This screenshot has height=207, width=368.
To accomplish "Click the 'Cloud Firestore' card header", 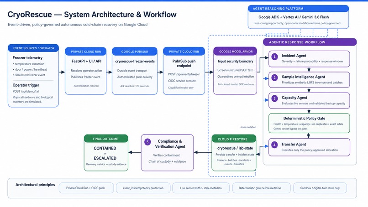I will coord(233,139).
